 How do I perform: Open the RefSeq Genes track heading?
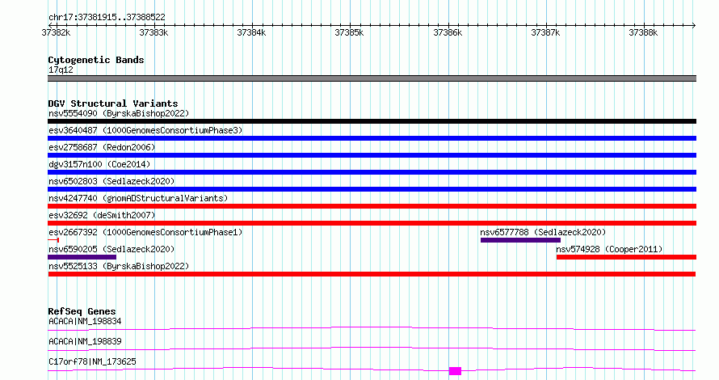[82, 311]
